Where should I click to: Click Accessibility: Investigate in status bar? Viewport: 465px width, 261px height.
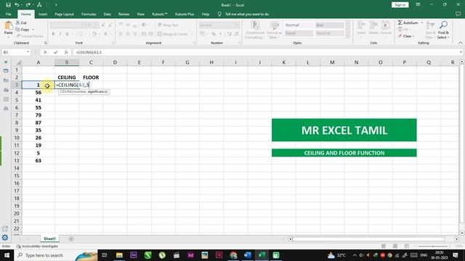(37, 246)
